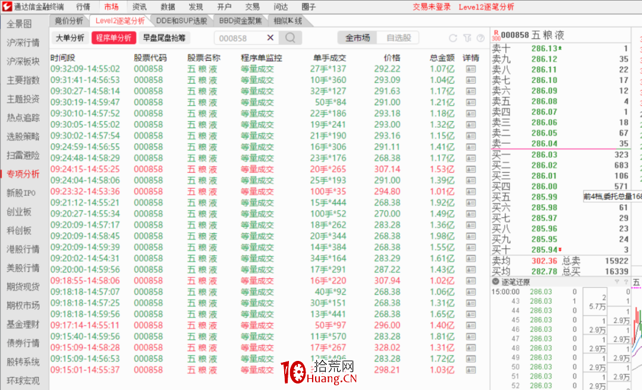Open 期货现货 in the sidebar
642x390 pixels.
[x=23, y=287]
